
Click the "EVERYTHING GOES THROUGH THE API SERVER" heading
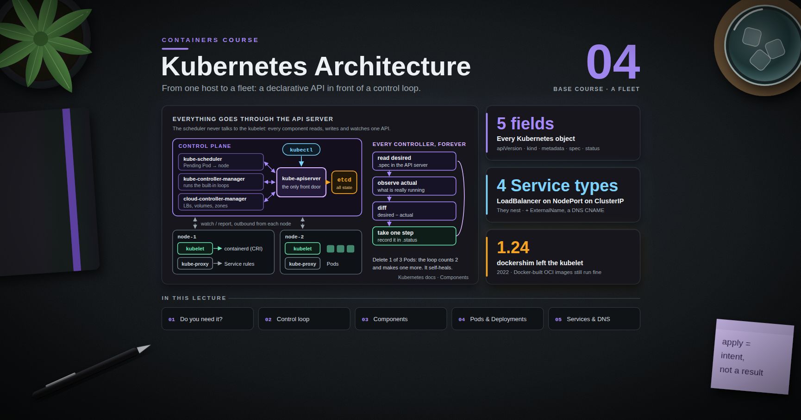[253, 119]
